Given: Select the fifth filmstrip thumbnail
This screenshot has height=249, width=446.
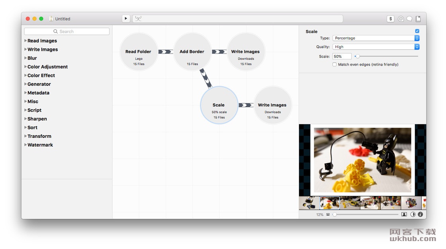Looking at the screenshot, I should coord(391,203).
